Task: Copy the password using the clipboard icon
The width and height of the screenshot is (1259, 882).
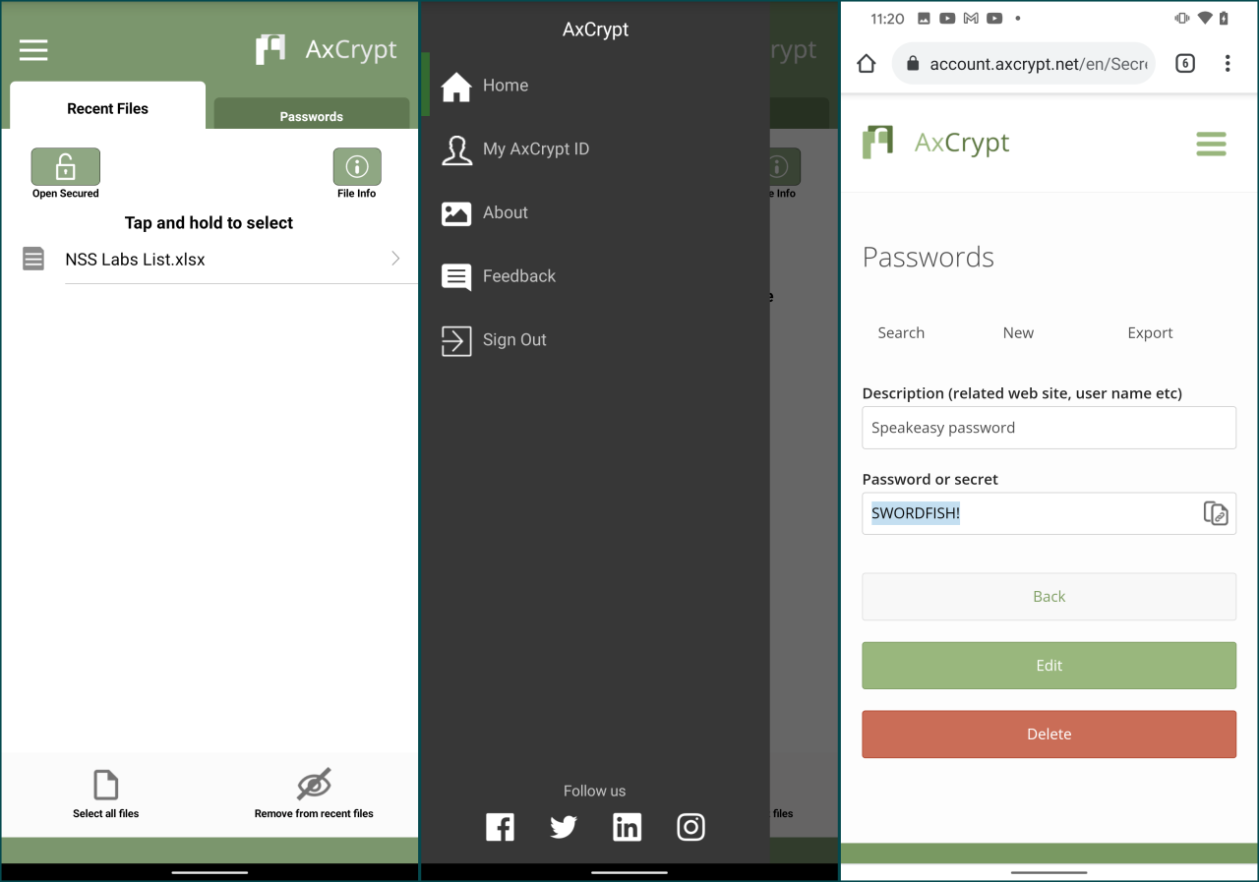Action: (x=1216, y=513)
